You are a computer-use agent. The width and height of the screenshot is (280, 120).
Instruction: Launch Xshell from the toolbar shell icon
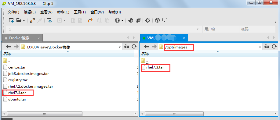point(131,20)
